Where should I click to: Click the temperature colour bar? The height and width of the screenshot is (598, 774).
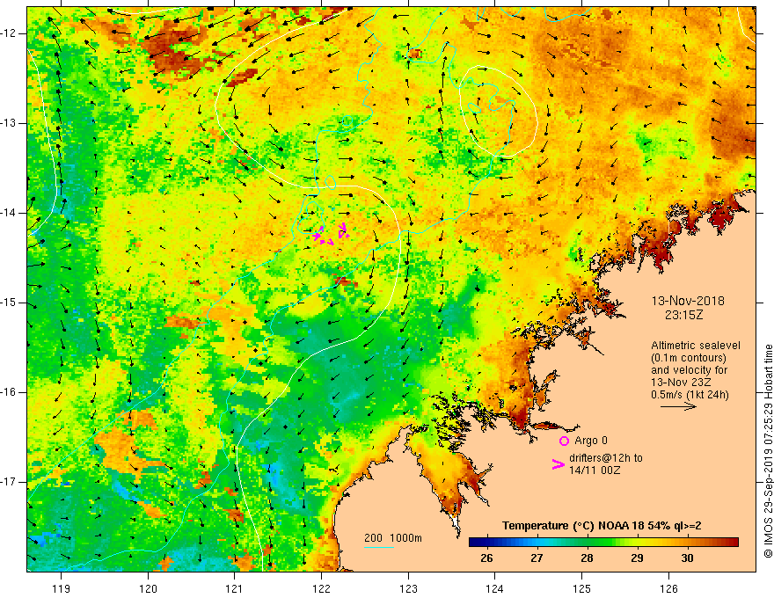603,543
